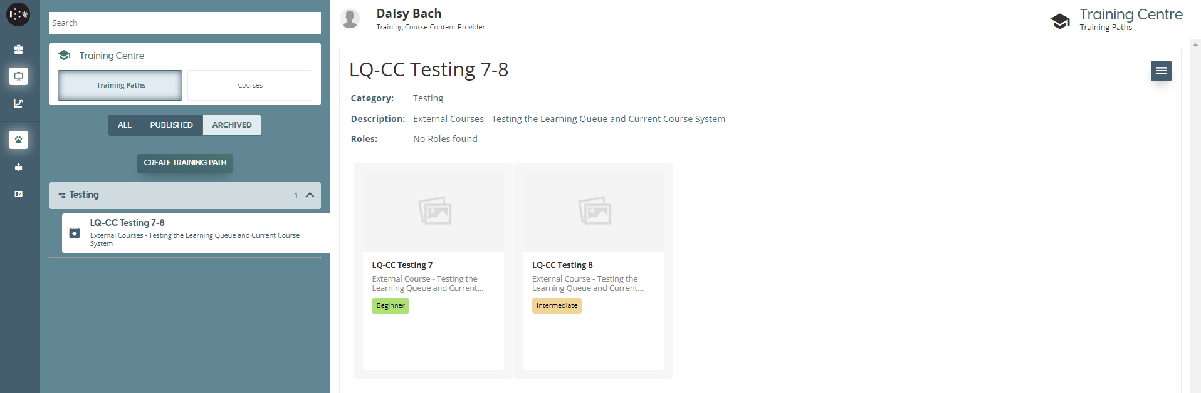The height and width of the screenshot is (393, 1201).
Task: Open the presentation board sidebar icon
Action: click(18, 76)
